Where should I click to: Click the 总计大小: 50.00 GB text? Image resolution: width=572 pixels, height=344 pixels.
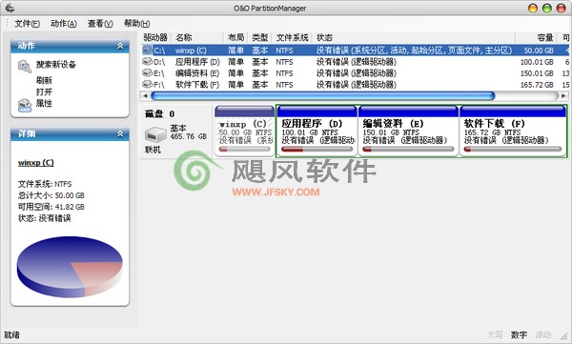pyautogui.click(x=51, y=195)
